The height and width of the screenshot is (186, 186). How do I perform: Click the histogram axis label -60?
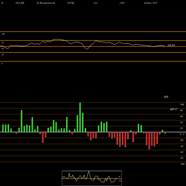tap(182, 152)
